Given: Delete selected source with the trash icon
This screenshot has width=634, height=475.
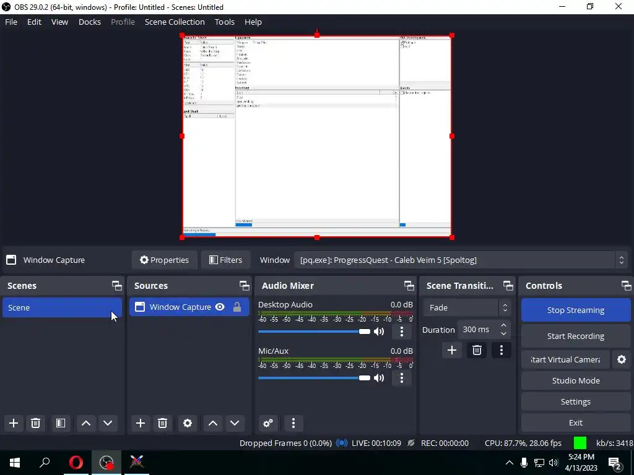Looking at the screenshot, I should (163, 423).
